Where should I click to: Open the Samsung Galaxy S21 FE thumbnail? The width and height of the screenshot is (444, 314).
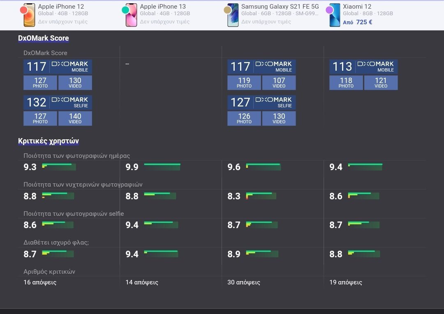[x=233, y=15]
